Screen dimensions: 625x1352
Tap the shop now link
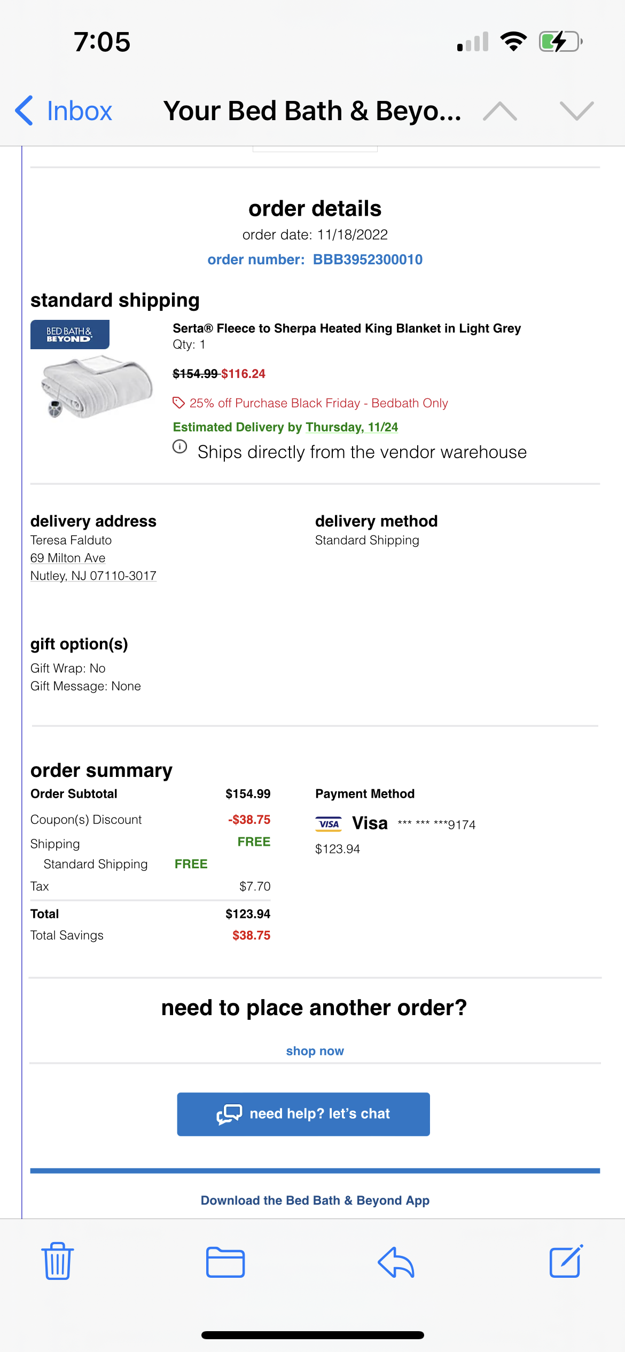pyautogui.click(x=315, y=1051)
